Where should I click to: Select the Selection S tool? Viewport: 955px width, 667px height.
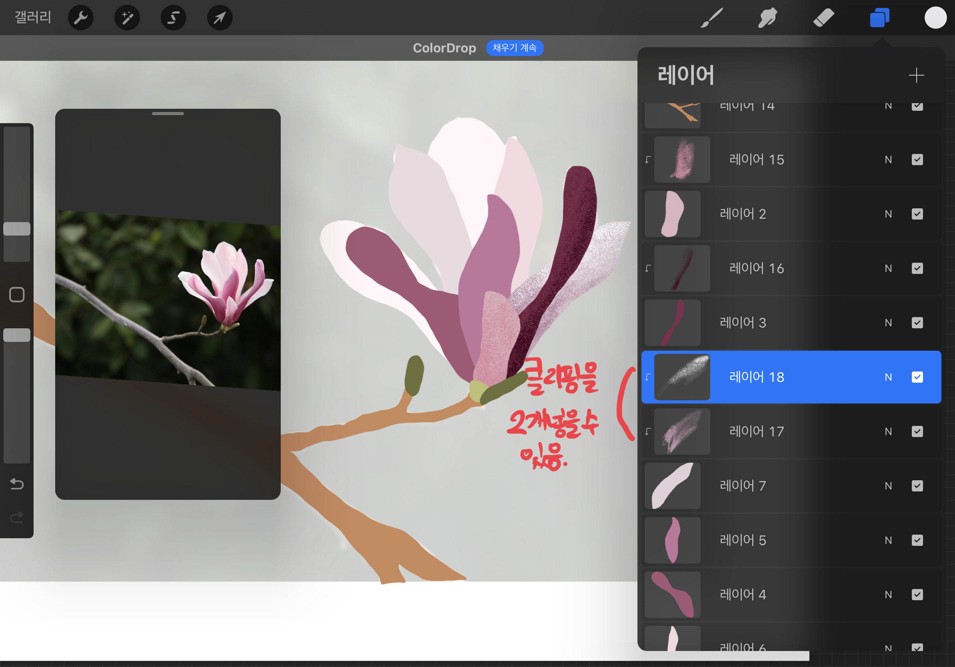174,18
